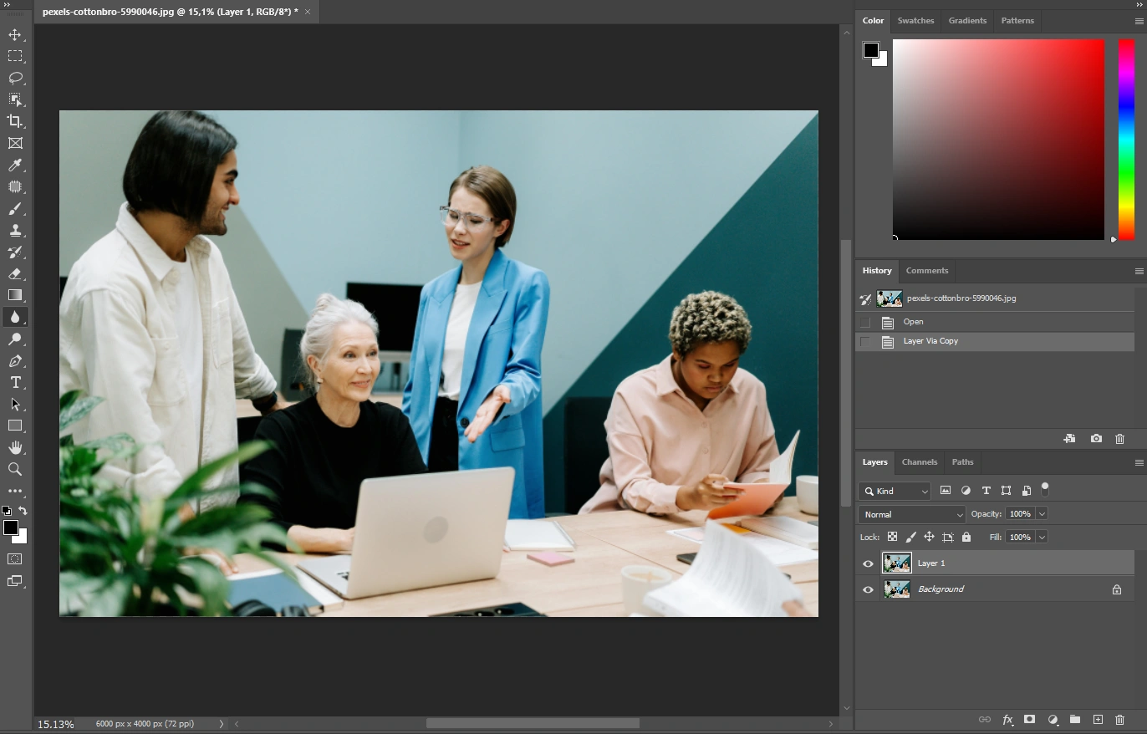Select the Gradient tool
This screenshot has width=1147, height=734.
click(x=15, y=295)
